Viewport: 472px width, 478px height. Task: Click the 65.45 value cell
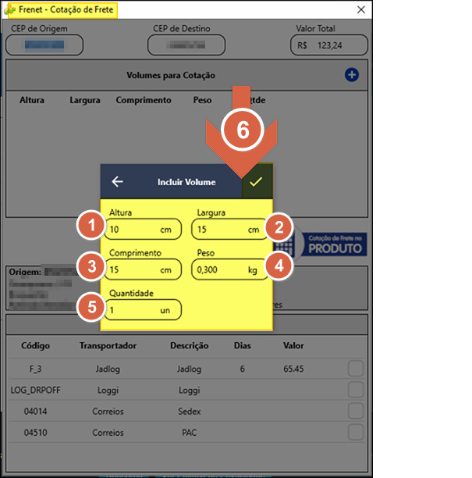pyautogui.click(x=293, y=369)
